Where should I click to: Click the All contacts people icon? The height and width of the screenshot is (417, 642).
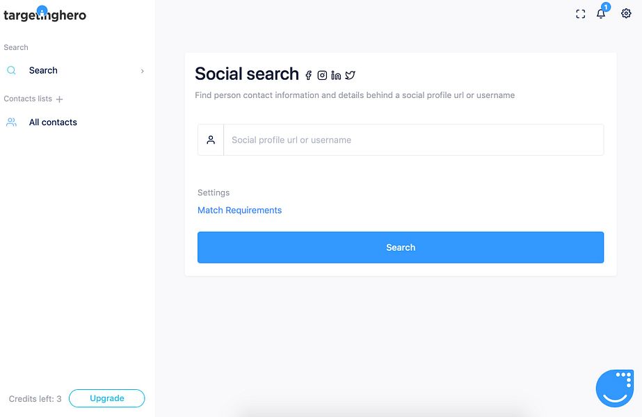click(x=11, y=122)
